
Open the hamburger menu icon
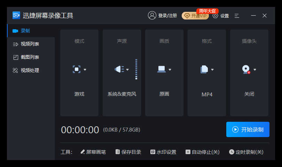click(237, 16)
